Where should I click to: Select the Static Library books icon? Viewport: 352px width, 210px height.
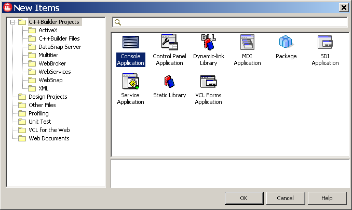[169, 82]
